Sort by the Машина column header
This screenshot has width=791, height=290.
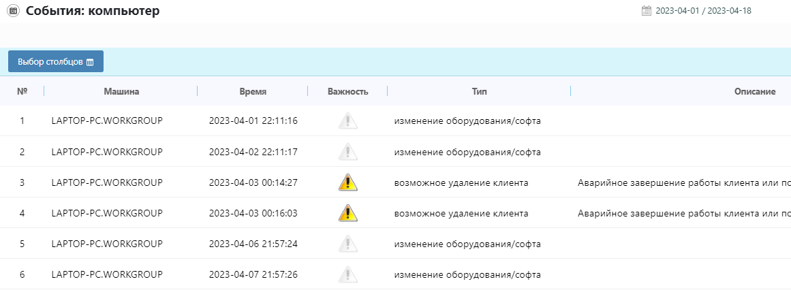(x=121, y=91)
